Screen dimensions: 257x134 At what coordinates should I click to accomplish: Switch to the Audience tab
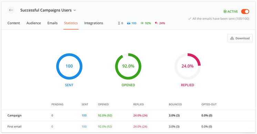point(34,23)
